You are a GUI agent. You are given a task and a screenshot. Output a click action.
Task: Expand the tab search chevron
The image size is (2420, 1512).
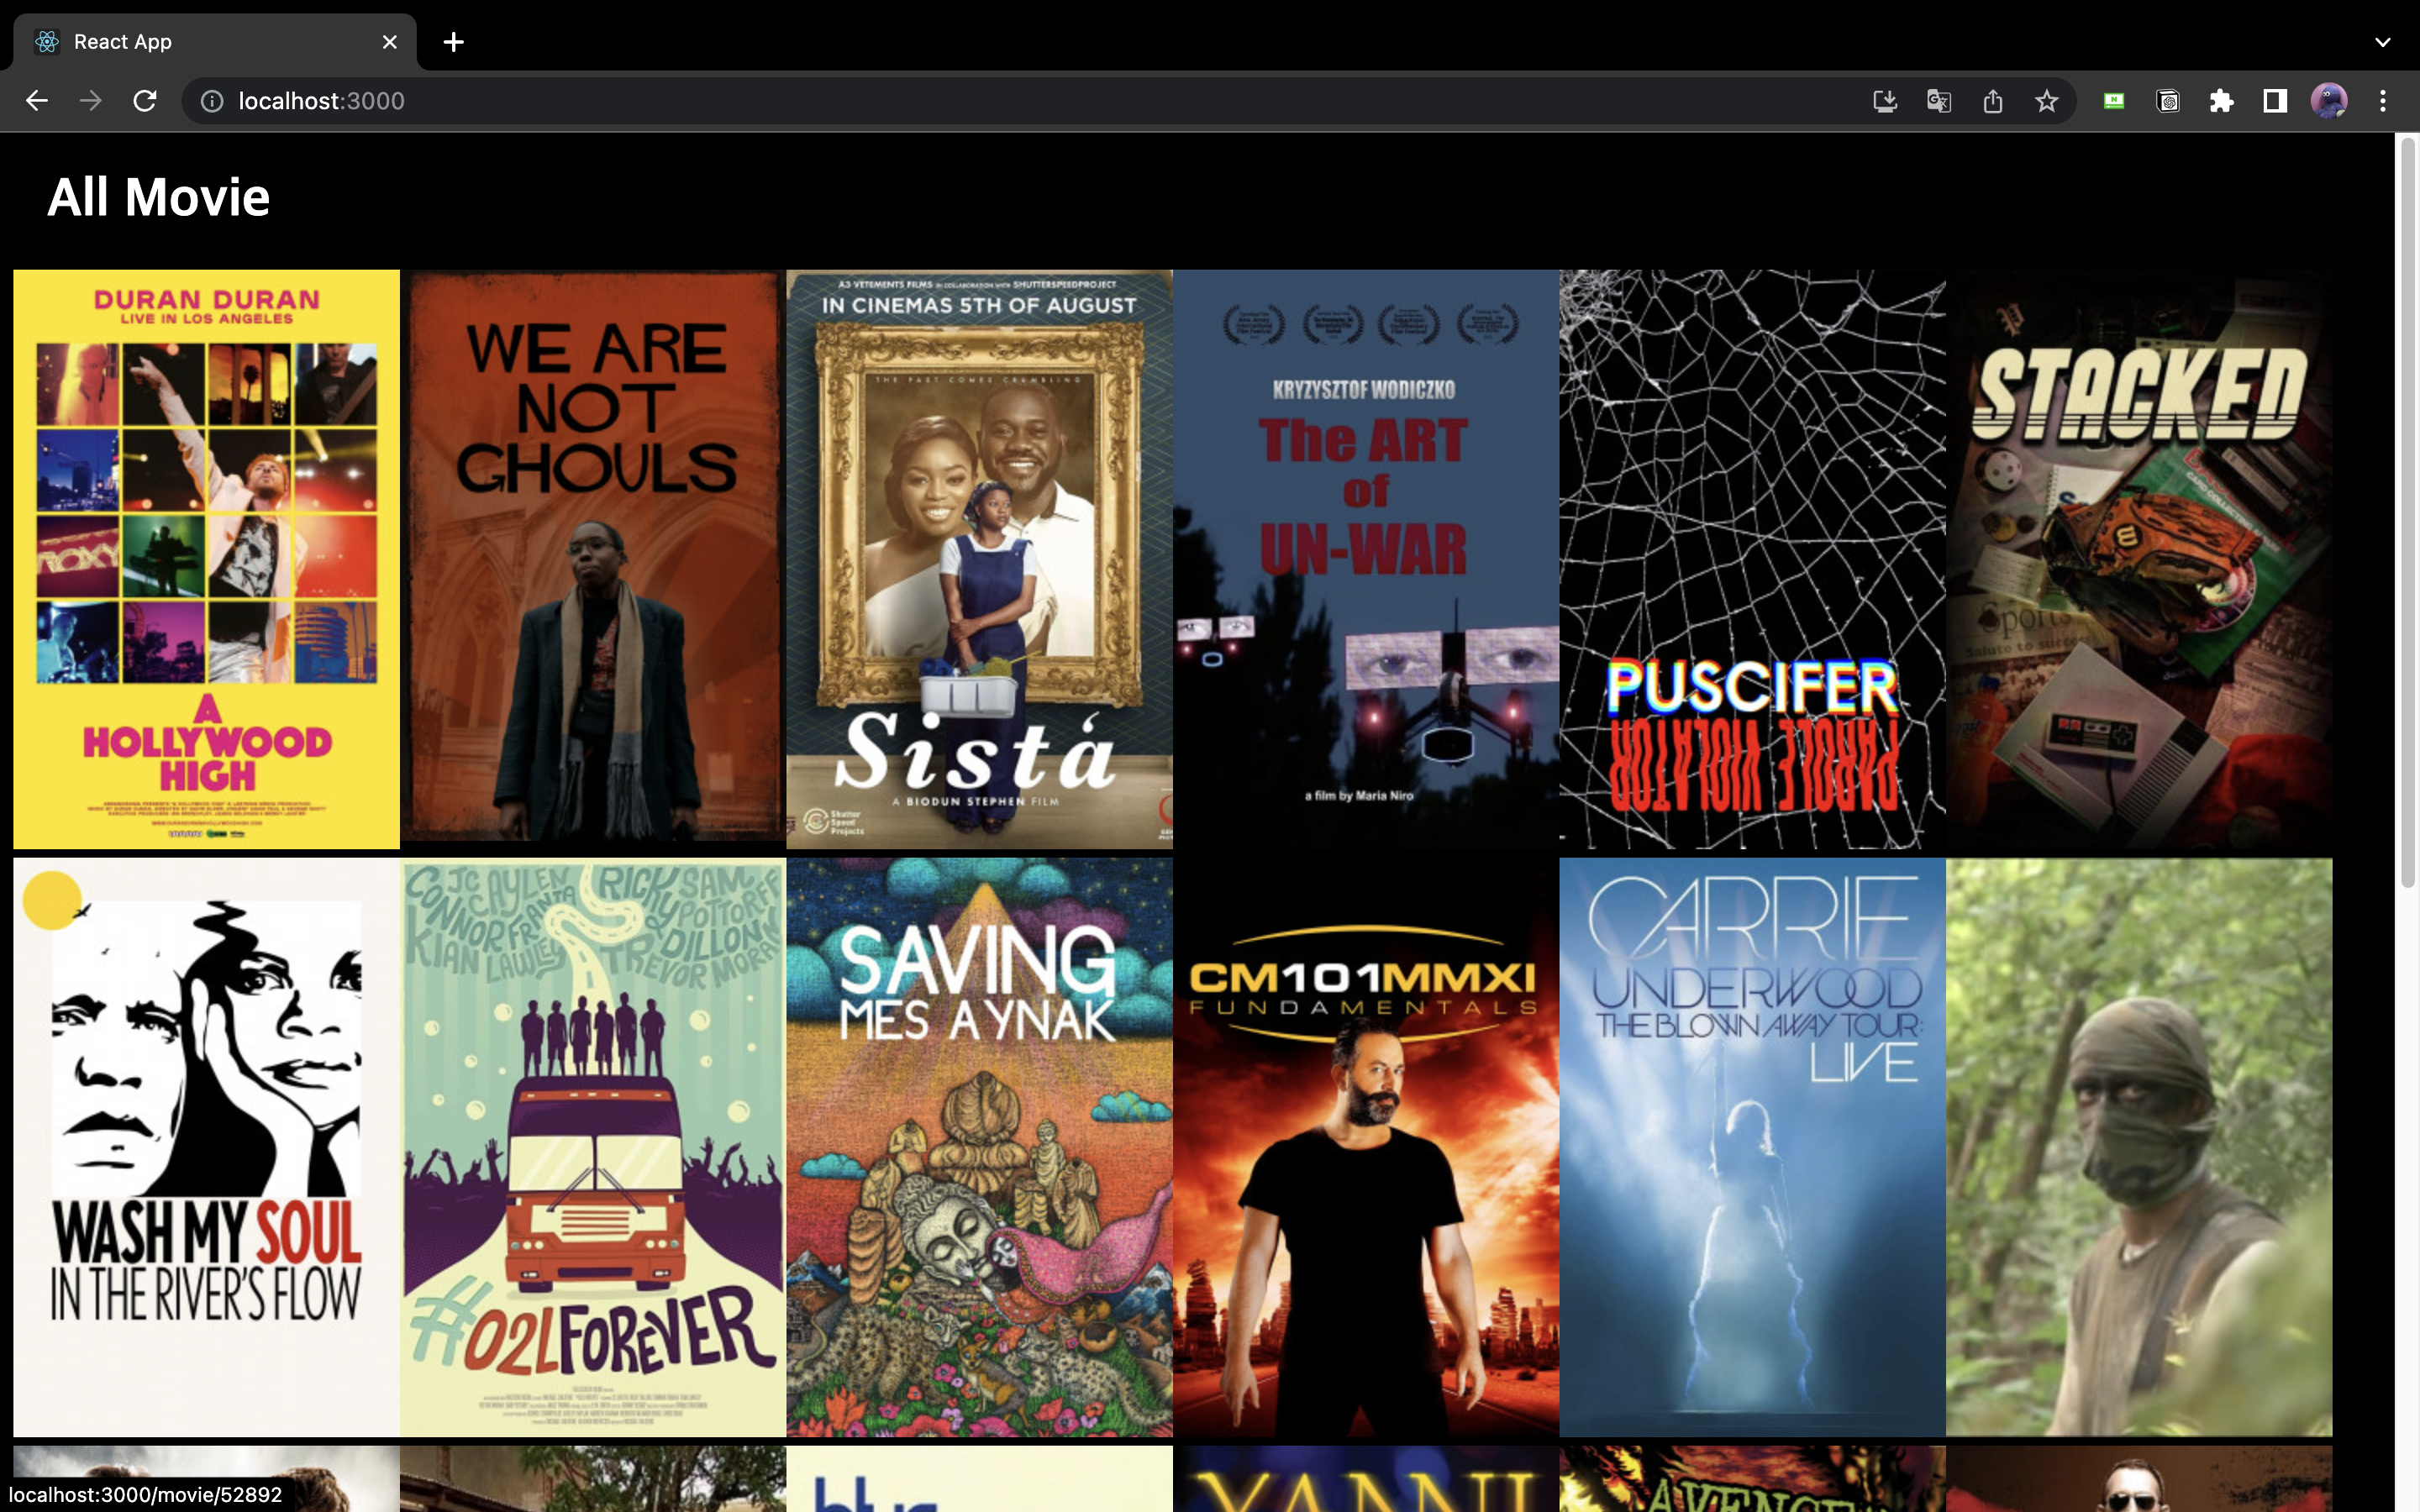2383,42
